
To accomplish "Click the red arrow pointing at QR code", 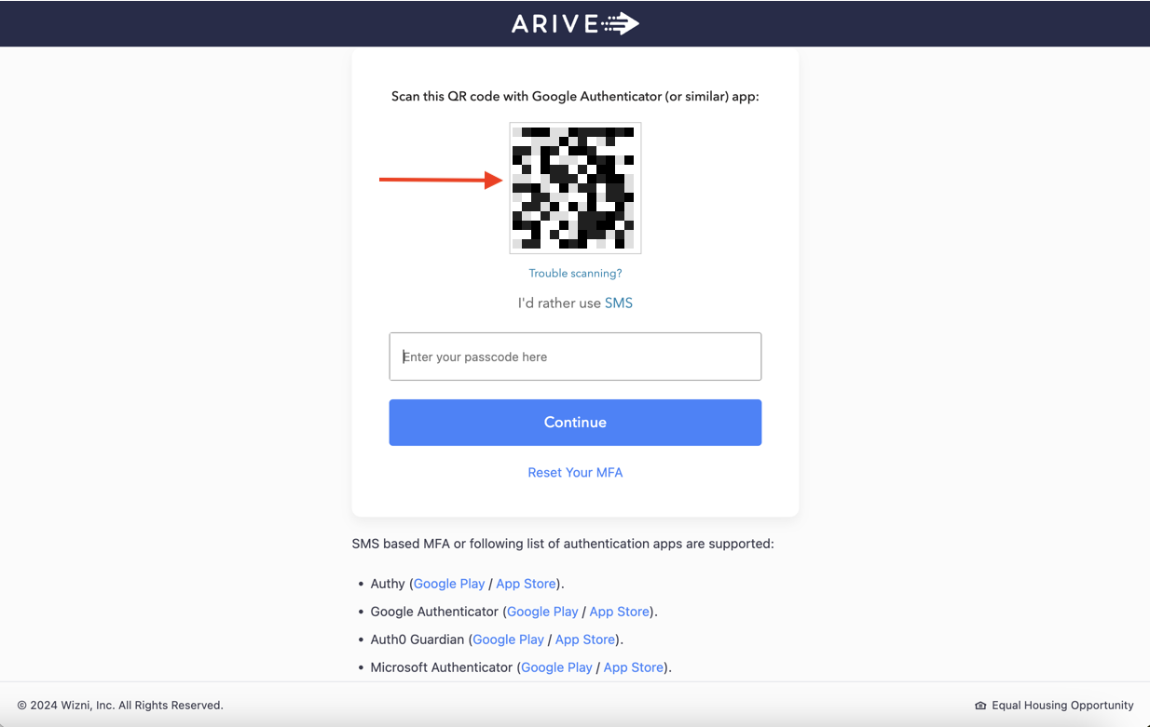I will click(x=441, y=181).
